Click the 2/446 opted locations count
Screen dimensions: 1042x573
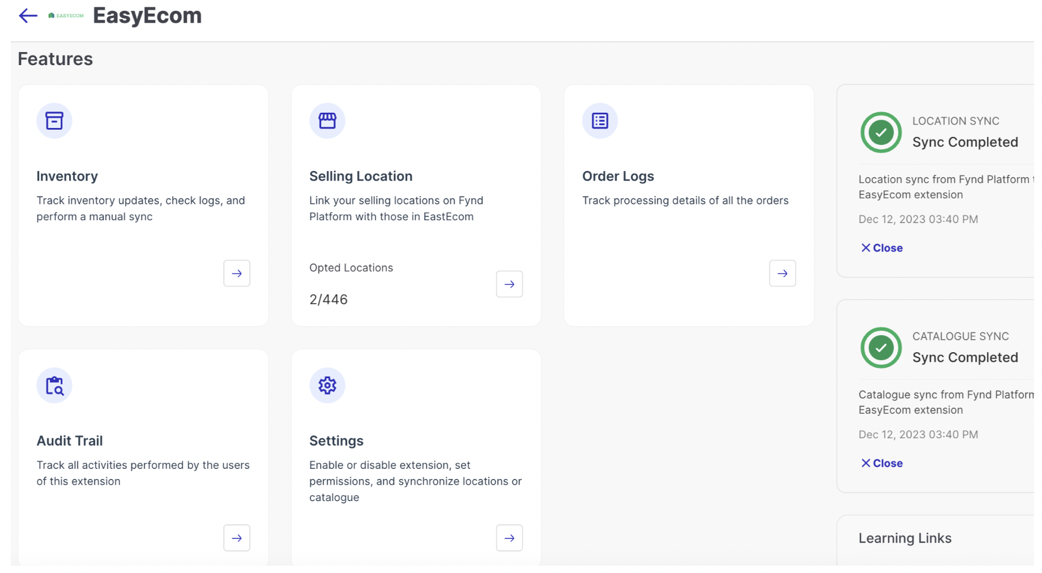point(328,300)
